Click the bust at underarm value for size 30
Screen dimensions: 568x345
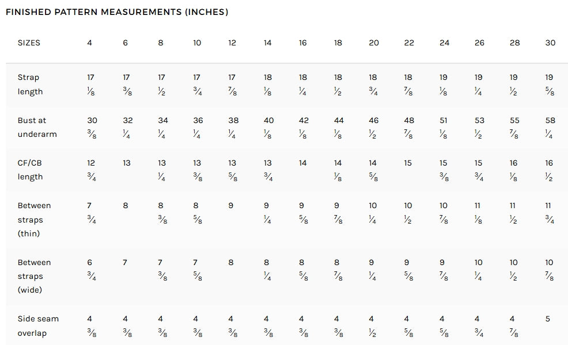pyautogui.click(x=550, y=127)
